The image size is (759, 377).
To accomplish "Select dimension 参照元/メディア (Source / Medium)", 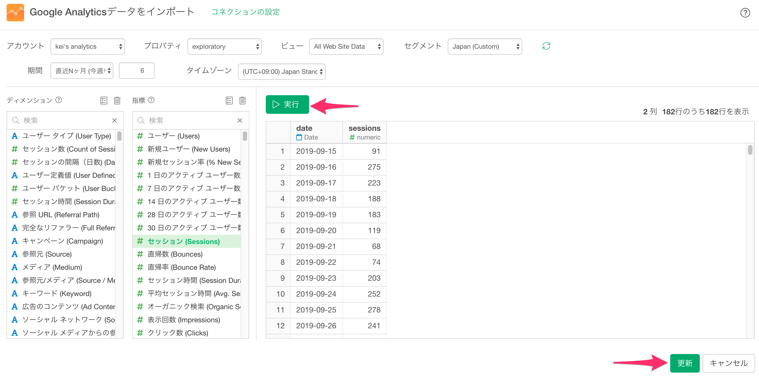I will [62, 280].
